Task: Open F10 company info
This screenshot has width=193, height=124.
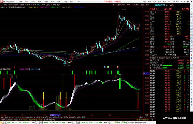Action: pos(133,5)
